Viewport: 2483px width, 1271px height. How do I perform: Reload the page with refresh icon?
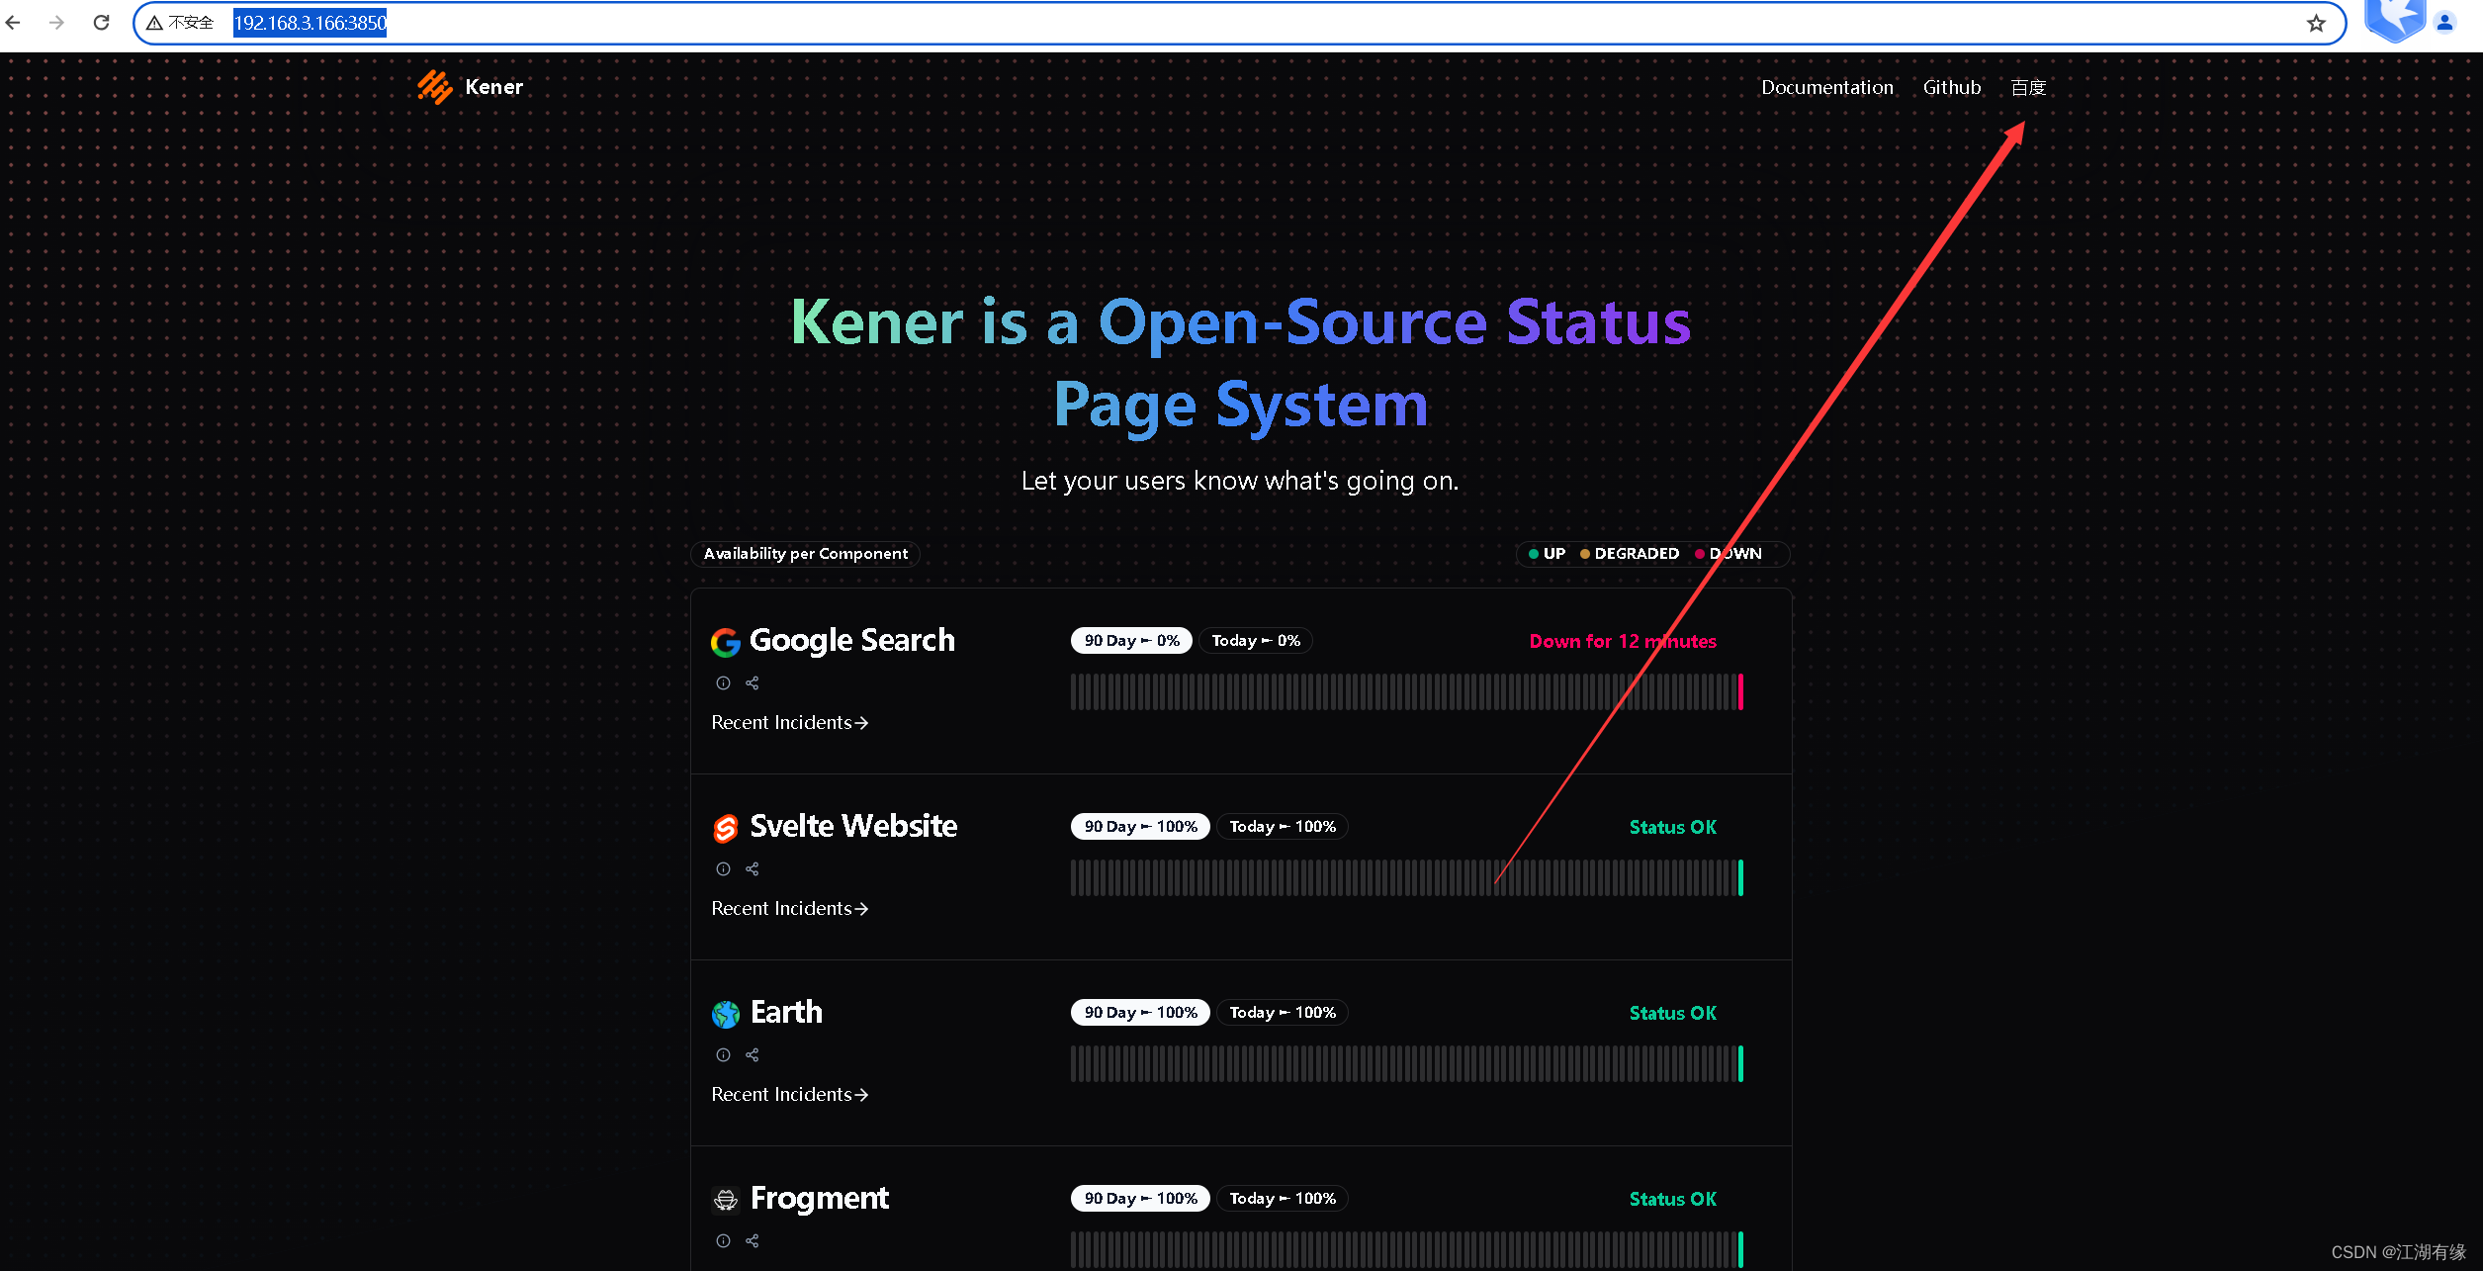coord(101,23)
